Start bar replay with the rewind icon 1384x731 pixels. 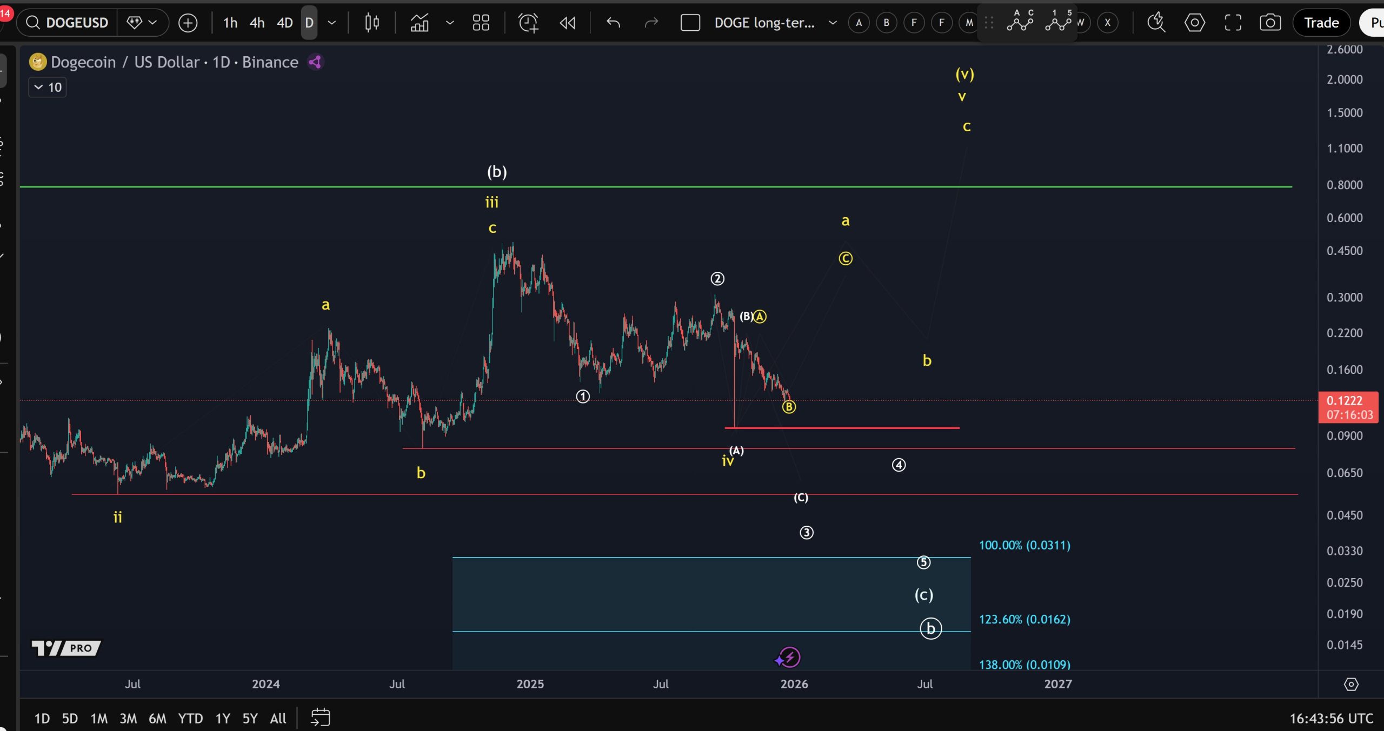(567, 23)
